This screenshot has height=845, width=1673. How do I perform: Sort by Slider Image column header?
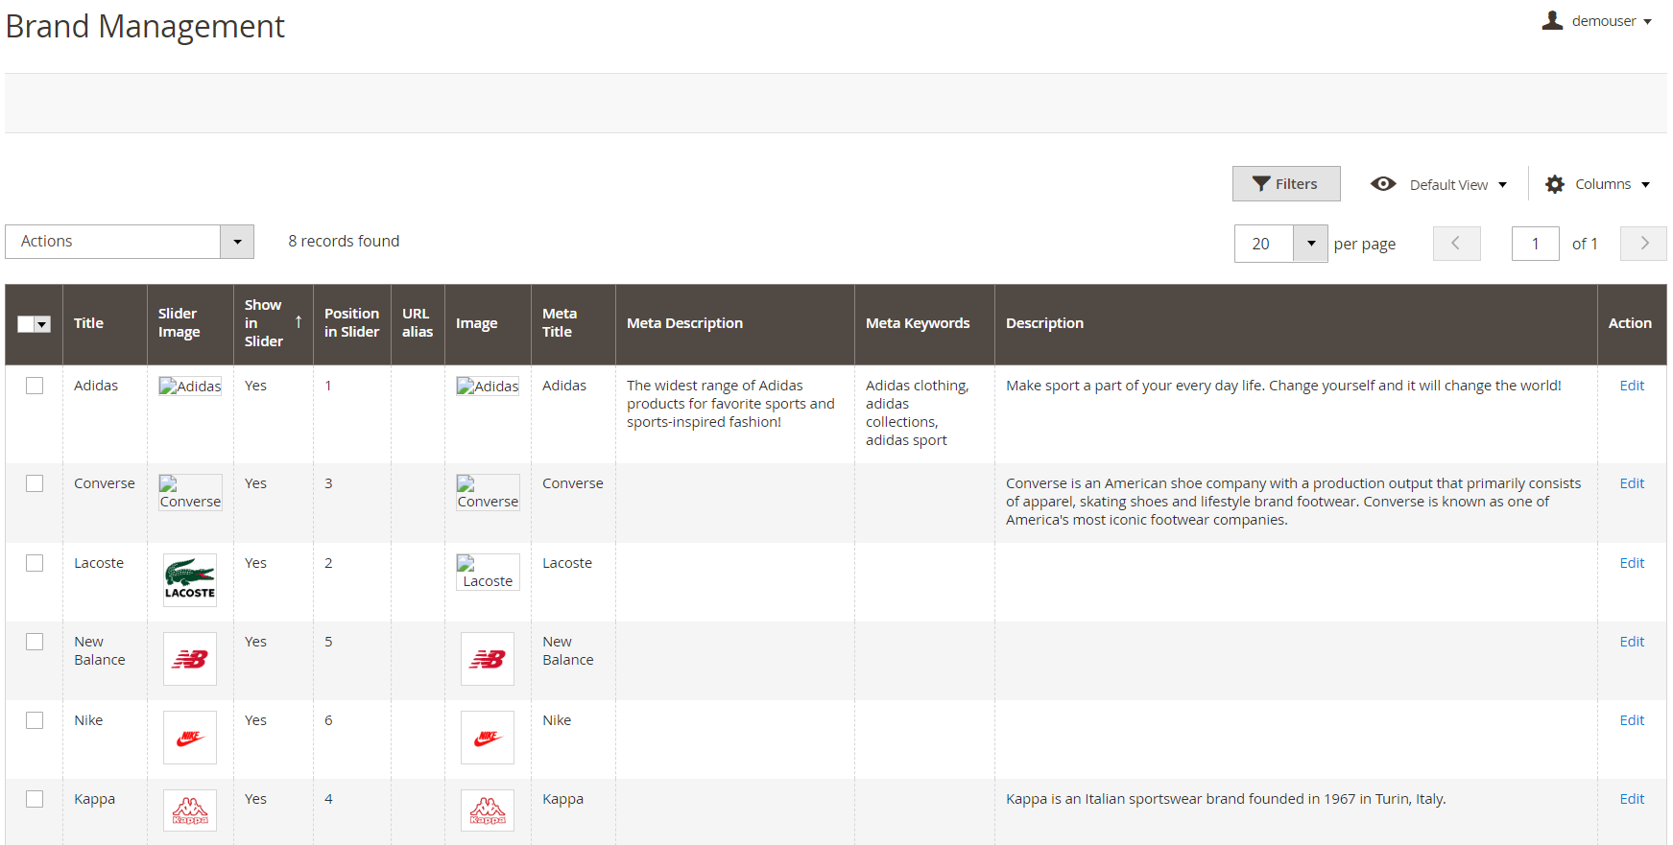190,323
